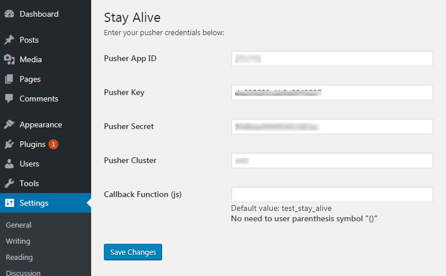Go to Reading settings submenu
446x276 pixels.
tap(19, 258)
